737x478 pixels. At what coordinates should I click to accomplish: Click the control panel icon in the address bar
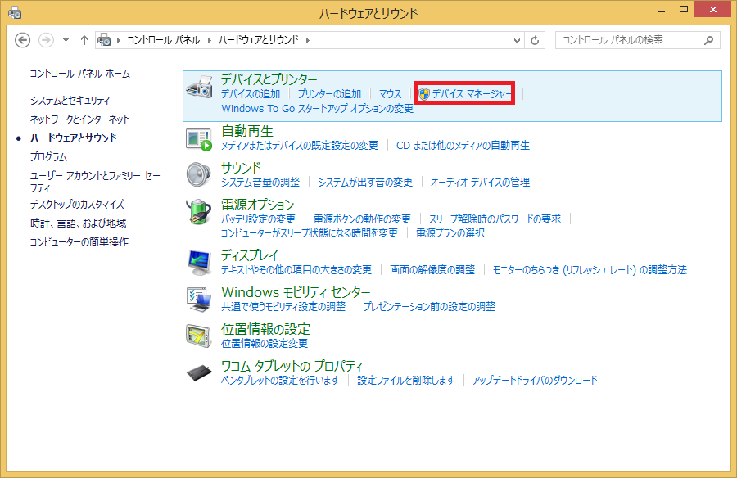[104, 40]
